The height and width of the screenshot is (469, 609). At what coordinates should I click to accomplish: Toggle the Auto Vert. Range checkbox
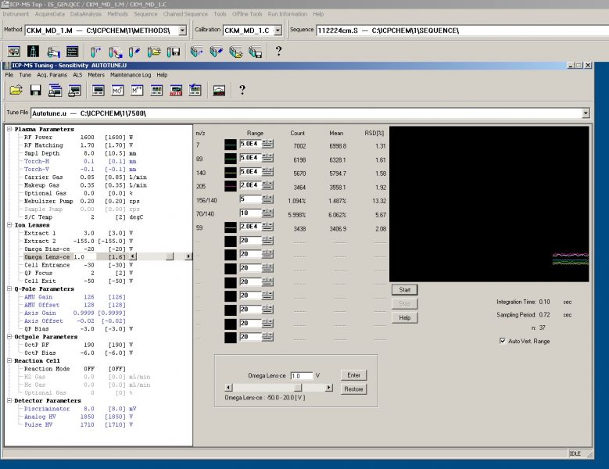(503, 341)
